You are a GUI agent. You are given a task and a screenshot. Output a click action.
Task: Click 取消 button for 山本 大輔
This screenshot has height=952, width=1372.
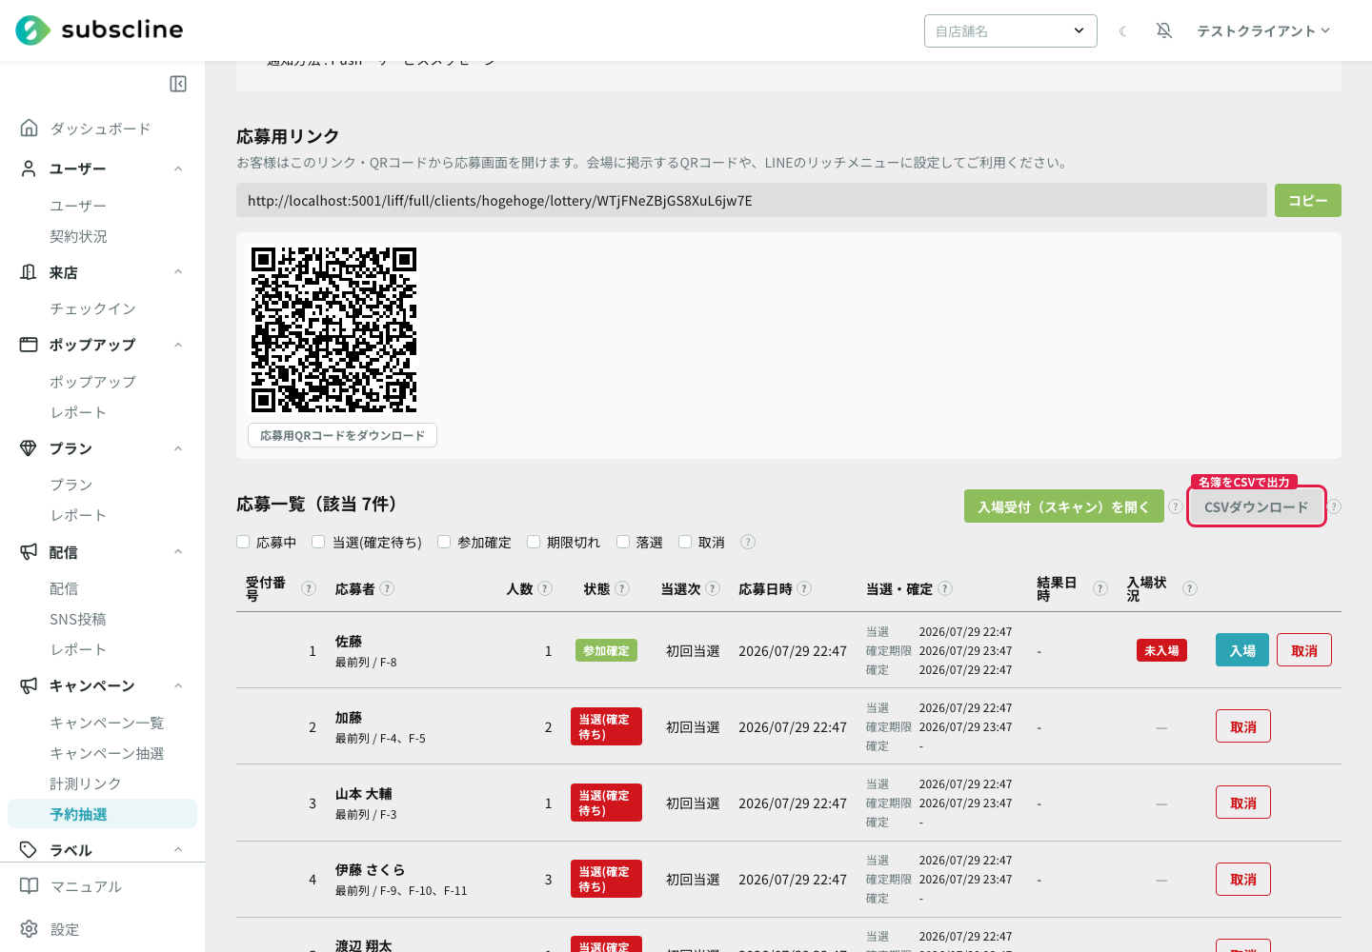tap(1243, 803)
